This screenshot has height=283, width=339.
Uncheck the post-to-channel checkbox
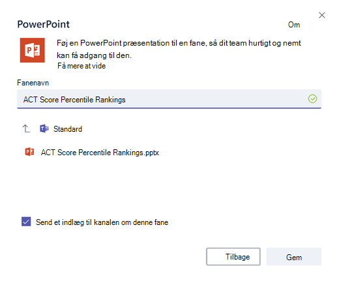[26, 222]
